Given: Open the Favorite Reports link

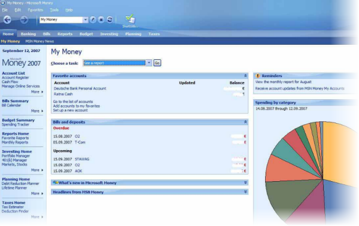Looking at the screenshot, I should point(15,138).
